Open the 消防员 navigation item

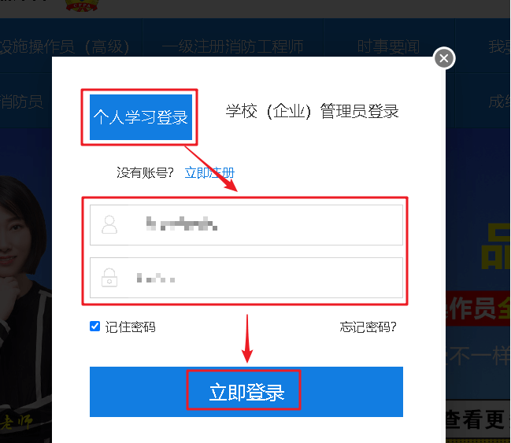(21, 102)
